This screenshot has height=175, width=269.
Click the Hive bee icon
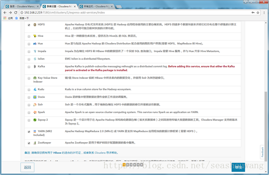click(x=35, y=36)
